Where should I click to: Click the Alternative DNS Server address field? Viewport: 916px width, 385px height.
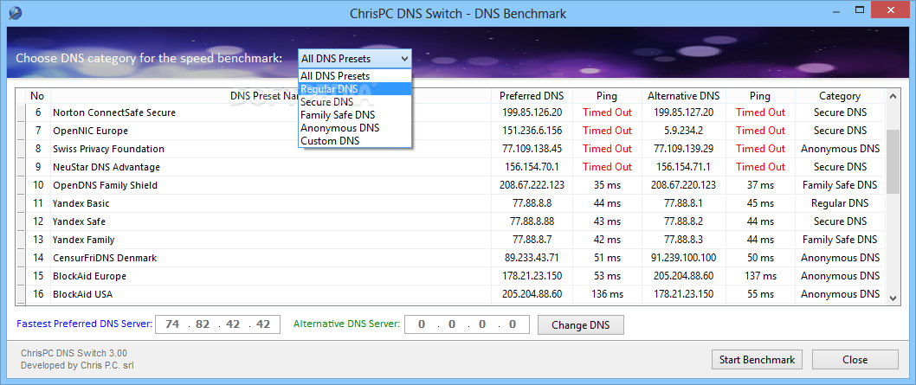(467, 324)
